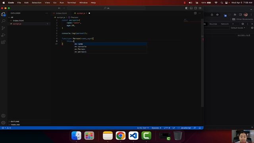Viewport: 254px width, 143px height.
Task: Go back with the navigation arrow
Action: click(x=59, y=8)
